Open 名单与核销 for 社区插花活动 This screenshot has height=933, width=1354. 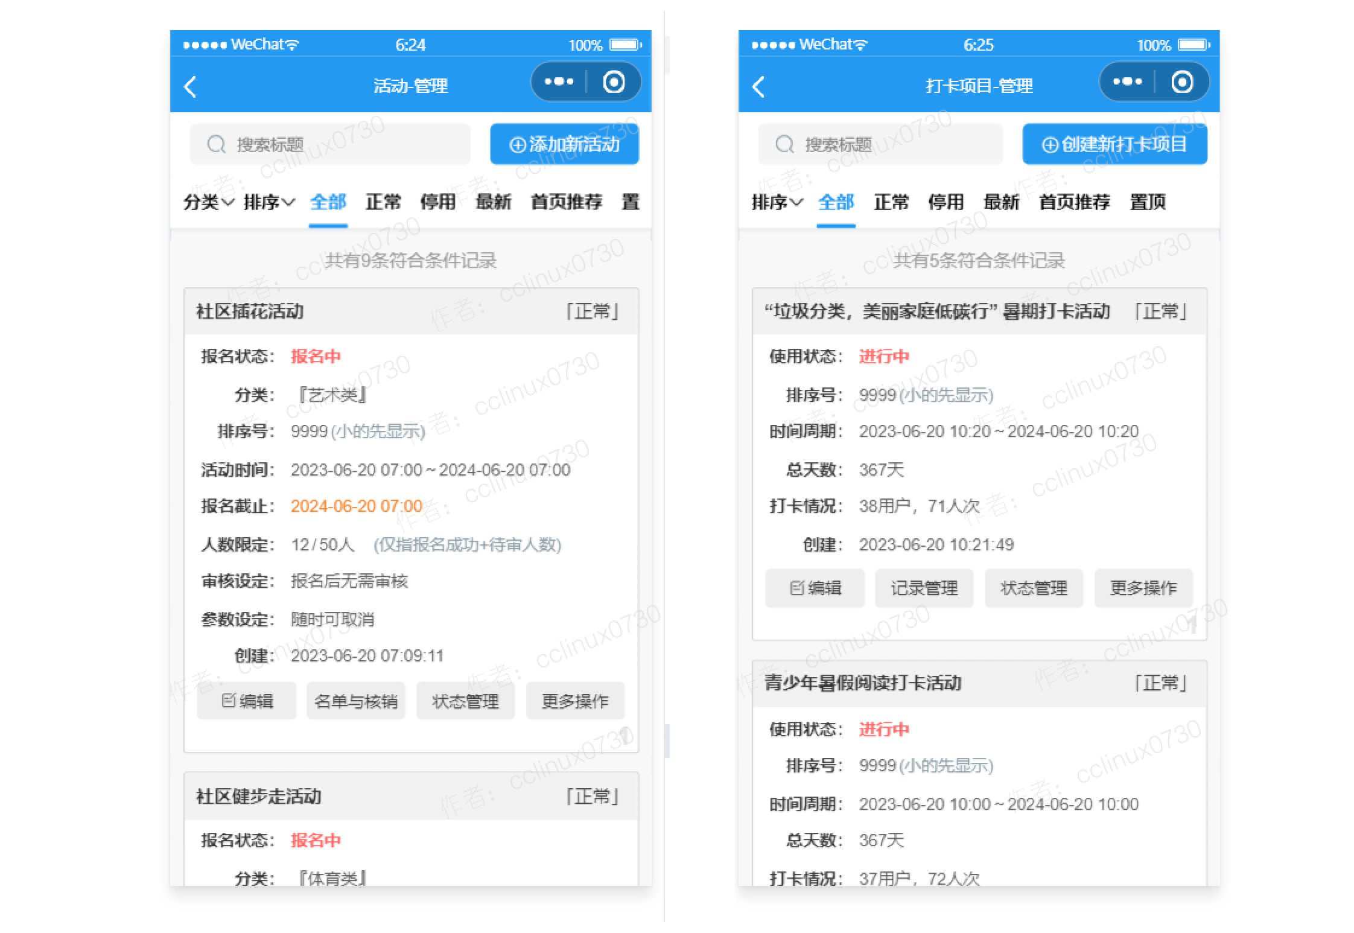click(x=356, y=701)
